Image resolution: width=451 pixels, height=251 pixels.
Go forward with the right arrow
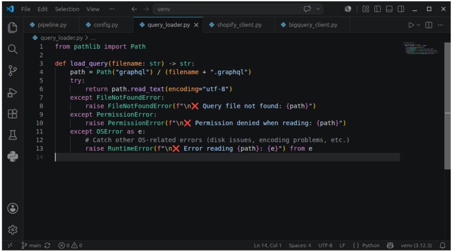(x=146, y=9)
